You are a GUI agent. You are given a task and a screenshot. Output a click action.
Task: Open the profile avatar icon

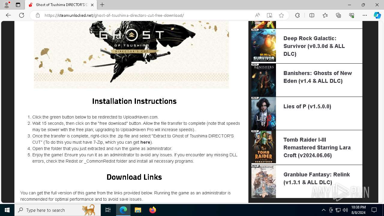point(7,5)
